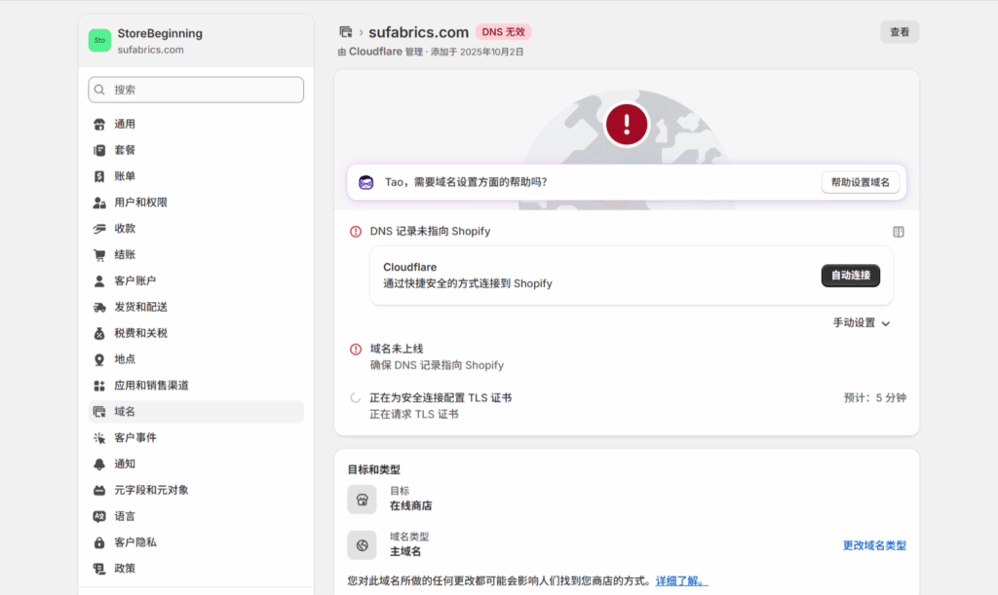Open the DNS records guide icon

(x=899, y=232)
